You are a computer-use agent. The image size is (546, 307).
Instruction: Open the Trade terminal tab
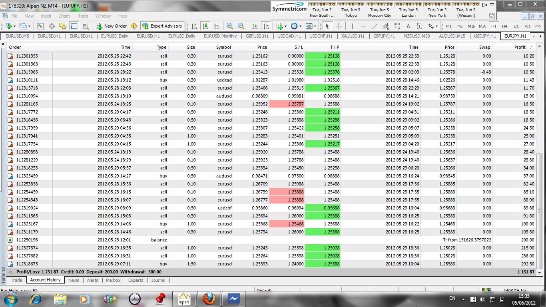tap(16, 280)
